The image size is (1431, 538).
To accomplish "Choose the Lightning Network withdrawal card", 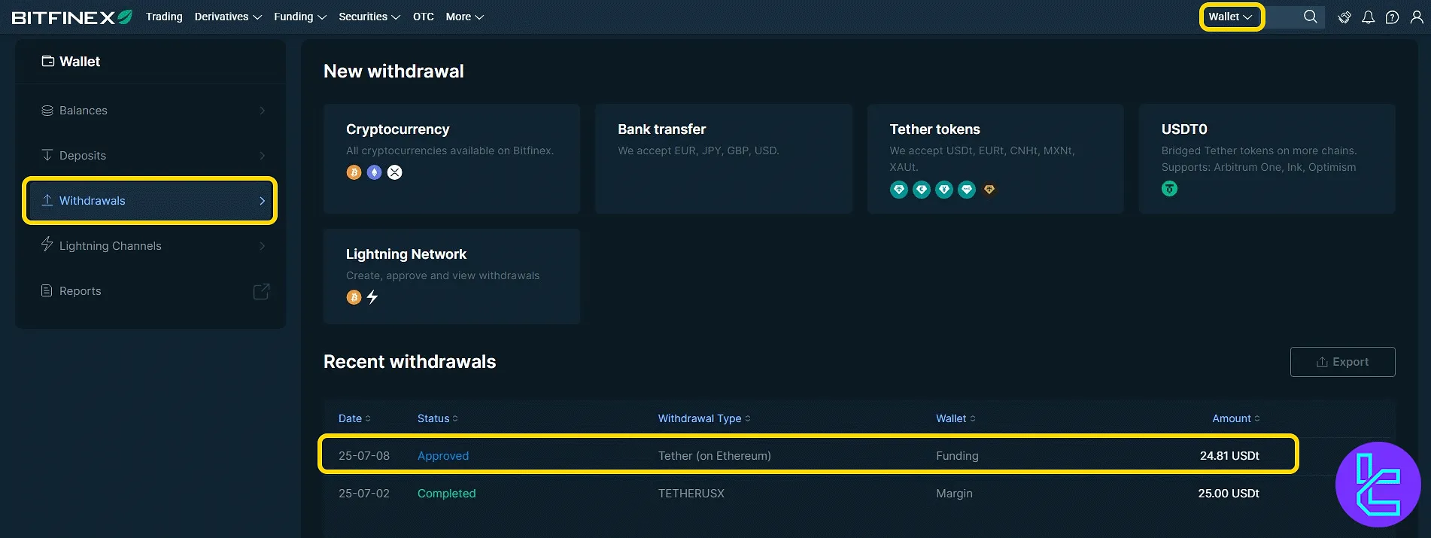I will [x=451, y=276].
